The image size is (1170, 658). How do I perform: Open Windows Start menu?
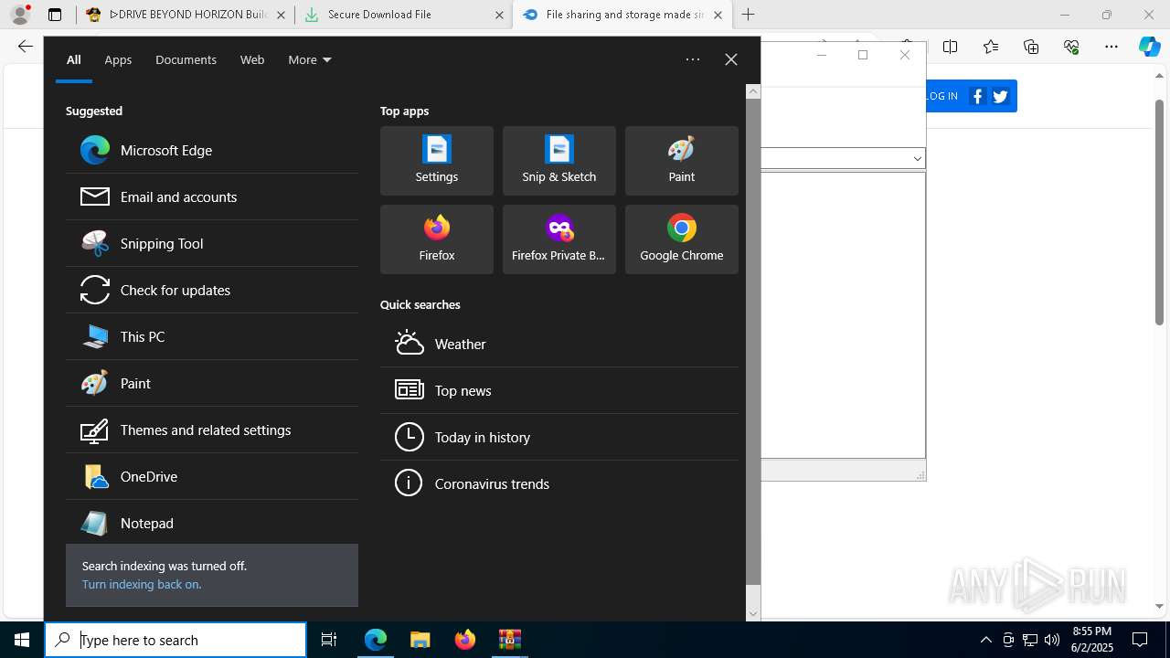coord(22,640)
